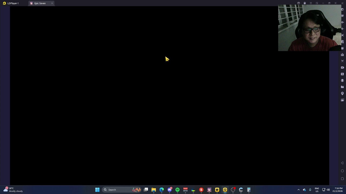Click the install APK sidebar icon
Image resolution: width=346 pixels, height=194 pixels.
coord(342,55)
